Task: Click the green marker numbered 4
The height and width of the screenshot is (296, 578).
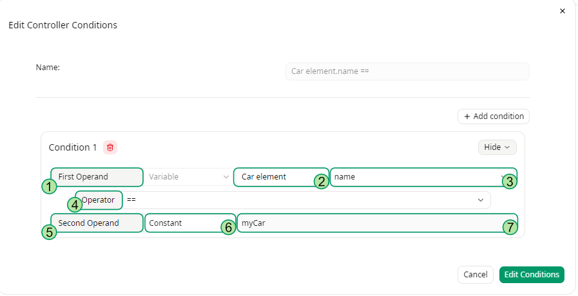Action: [x=75, y=205]
